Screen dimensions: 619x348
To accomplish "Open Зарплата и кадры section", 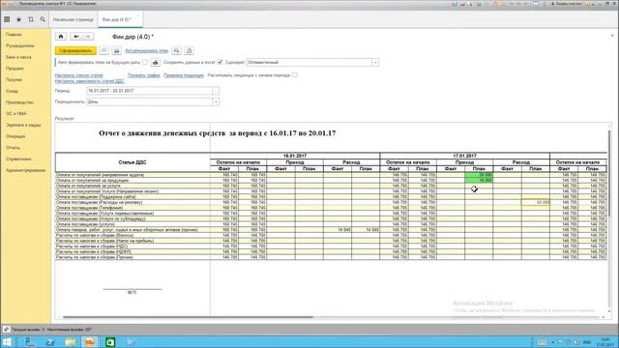I will (x=23, y=125).
